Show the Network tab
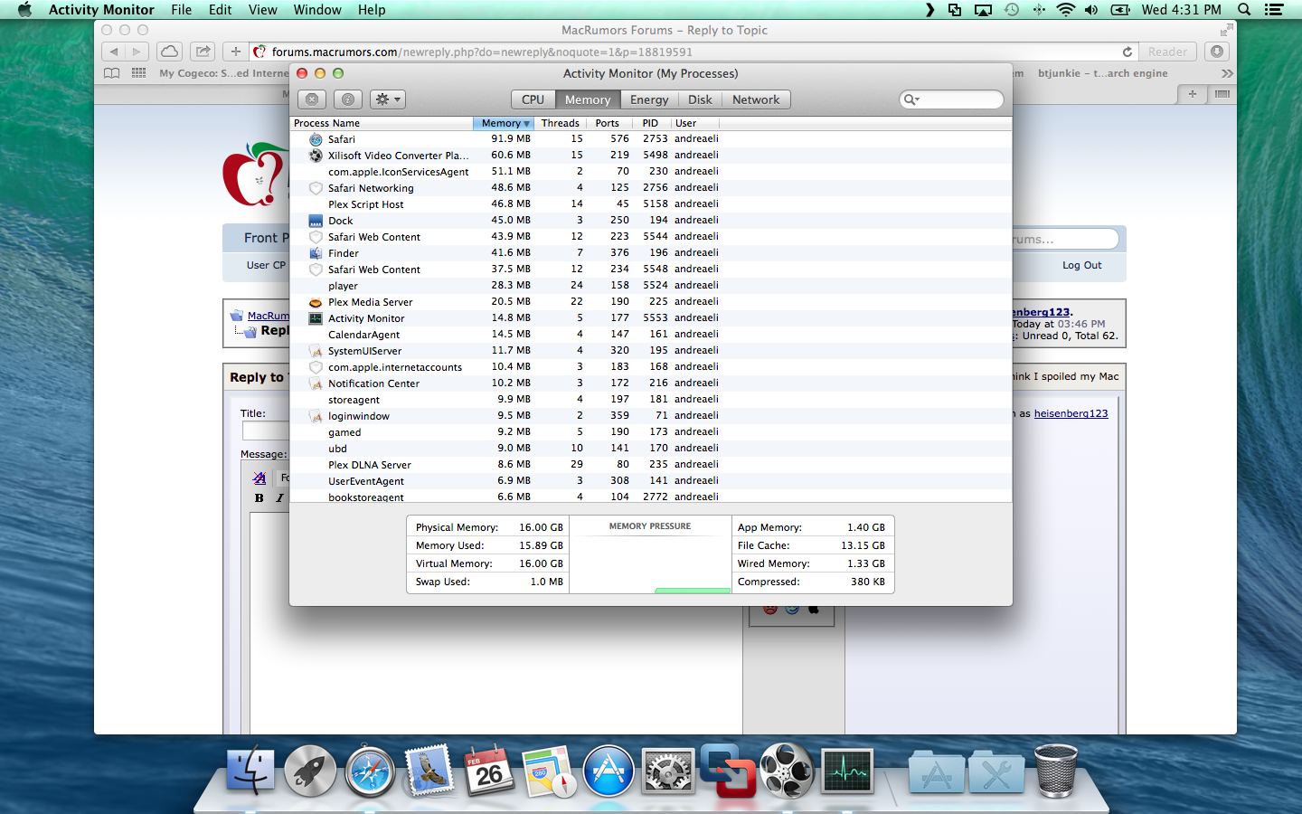1302x814 pixels. pyautogui.click(x=756, y=99)
